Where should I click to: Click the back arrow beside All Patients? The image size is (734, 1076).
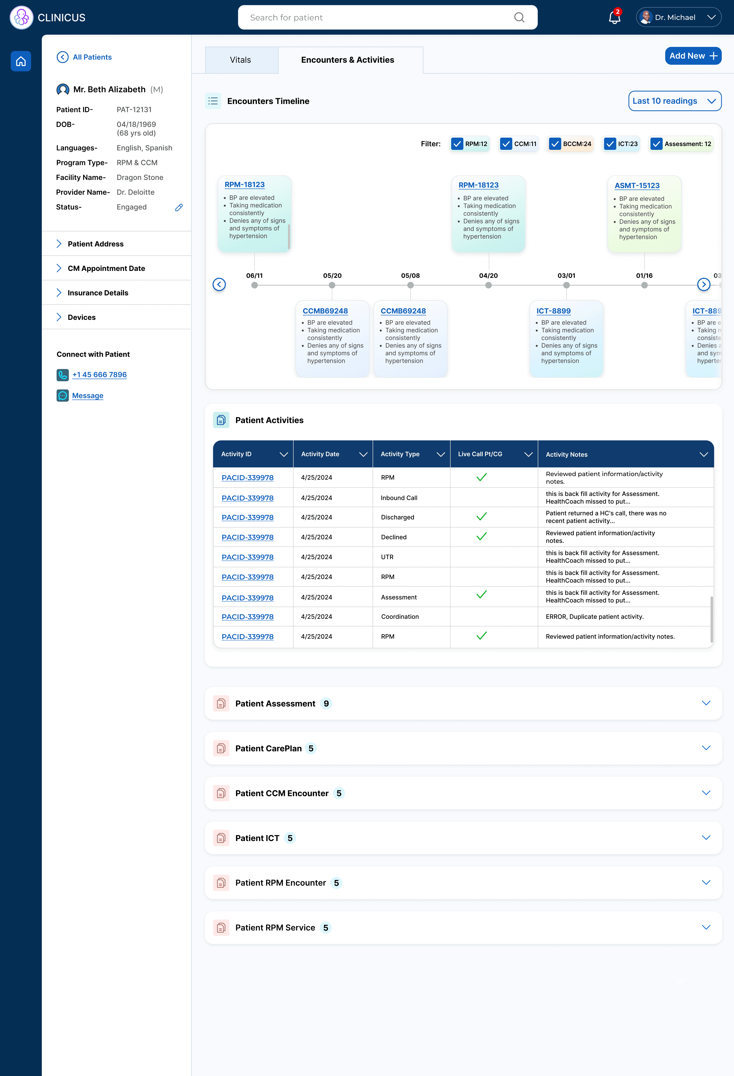[x=62, y=57]
